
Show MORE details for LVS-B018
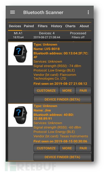(67, 91)
